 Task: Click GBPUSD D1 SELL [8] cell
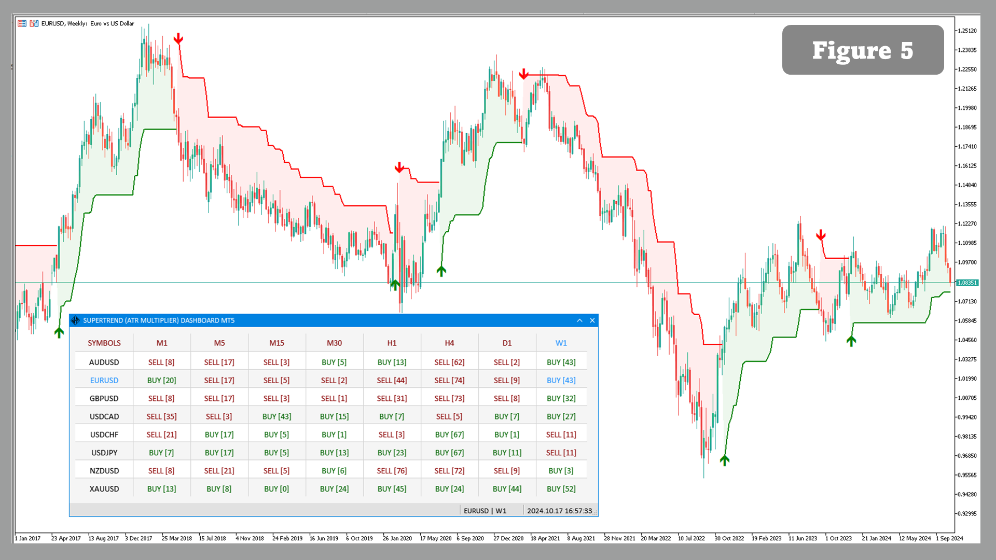tap(507, 398)
